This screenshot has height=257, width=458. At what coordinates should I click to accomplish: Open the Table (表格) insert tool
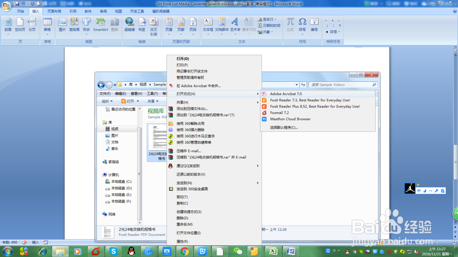[47, 25]
